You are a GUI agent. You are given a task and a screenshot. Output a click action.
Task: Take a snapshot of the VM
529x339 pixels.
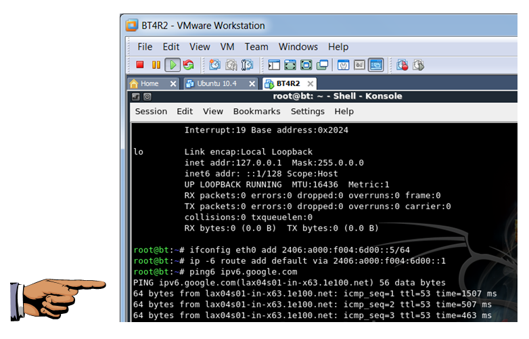(214, 65)
